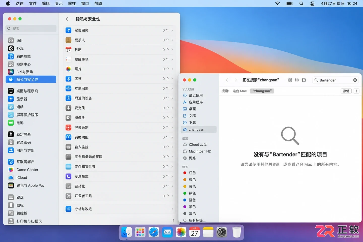The height and width of the screenshot is (242, 363).
Task: Expand the Calendar (日历) row chevron
Action: pos(172,50)
